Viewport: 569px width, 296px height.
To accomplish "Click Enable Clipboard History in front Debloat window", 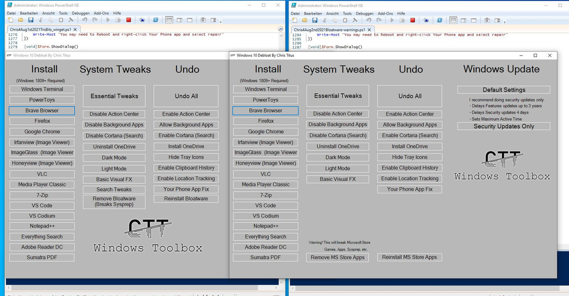I will pyautogui.click(x=410, y=168).
